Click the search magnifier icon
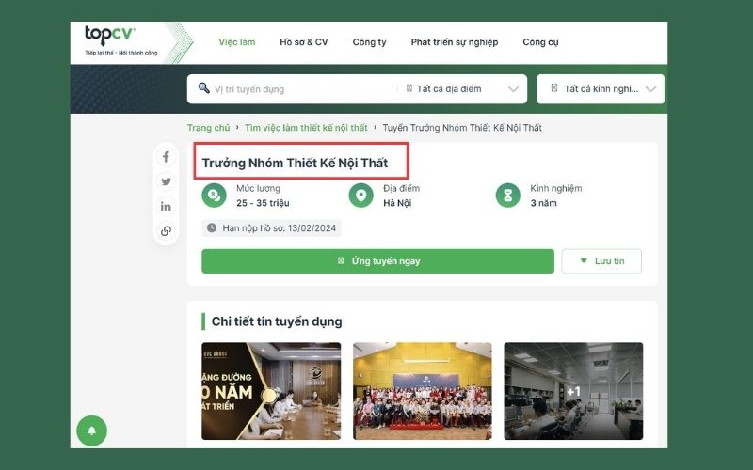The image size is (753, 470). pos(203,88)
